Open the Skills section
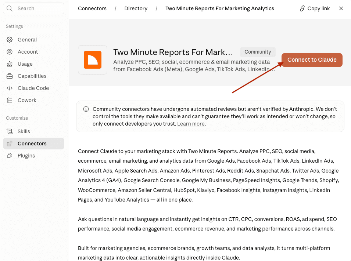This screenshot has width=351, height=261. pos(33,131)
